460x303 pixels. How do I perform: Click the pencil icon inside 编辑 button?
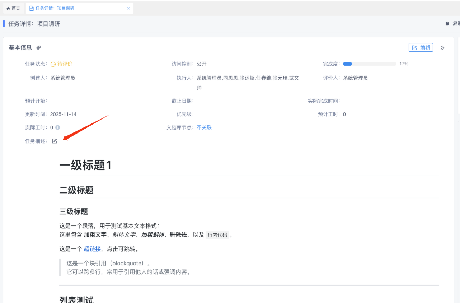point(414,48)
